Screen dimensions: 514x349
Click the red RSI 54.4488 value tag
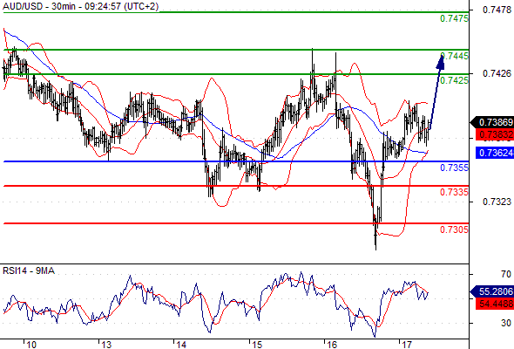(494, 304)
